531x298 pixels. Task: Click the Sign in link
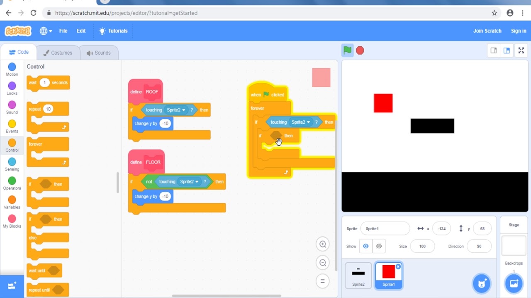pyautogui.click(x=519, y=31)
